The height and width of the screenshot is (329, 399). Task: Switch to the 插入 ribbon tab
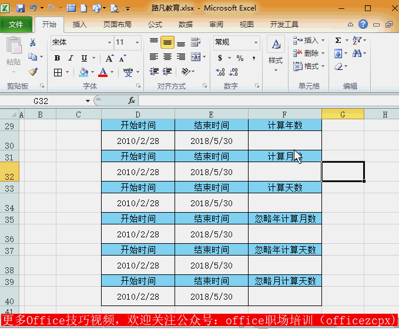point(79,25)
